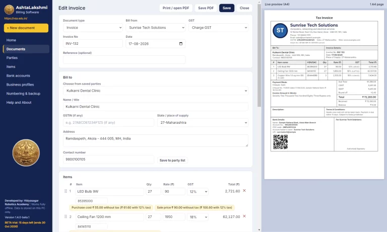The height and width of the screenshot is (232, 387).
Task: Click the New document button
Action: pyautogui.click(x=26, y=28)
